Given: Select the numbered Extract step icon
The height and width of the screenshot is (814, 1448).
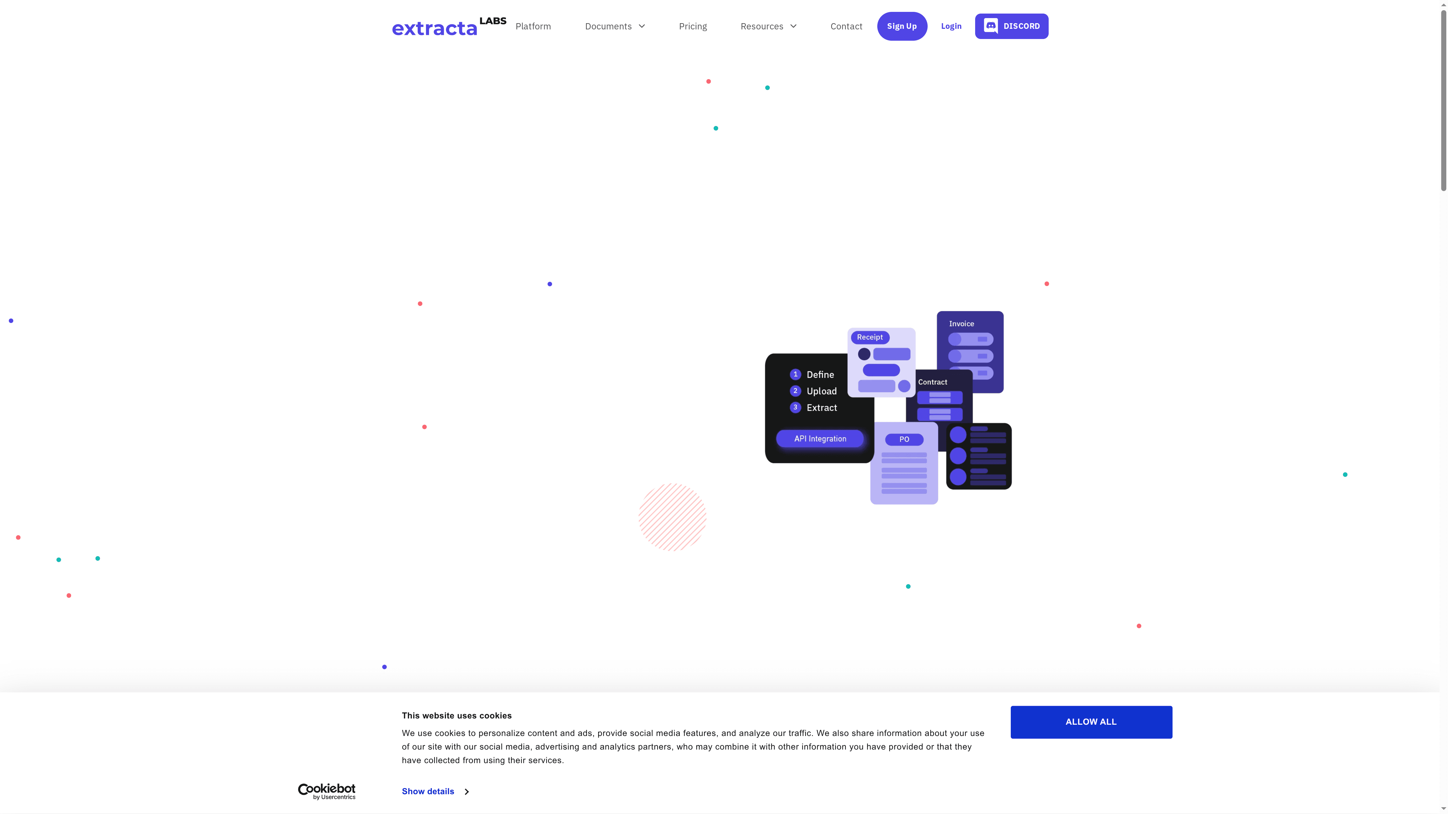Looking at the screenshot, I should tap(795, 408).
